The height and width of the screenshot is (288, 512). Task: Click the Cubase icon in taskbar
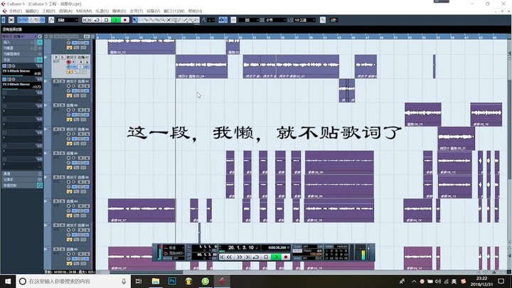coord(222,281)
